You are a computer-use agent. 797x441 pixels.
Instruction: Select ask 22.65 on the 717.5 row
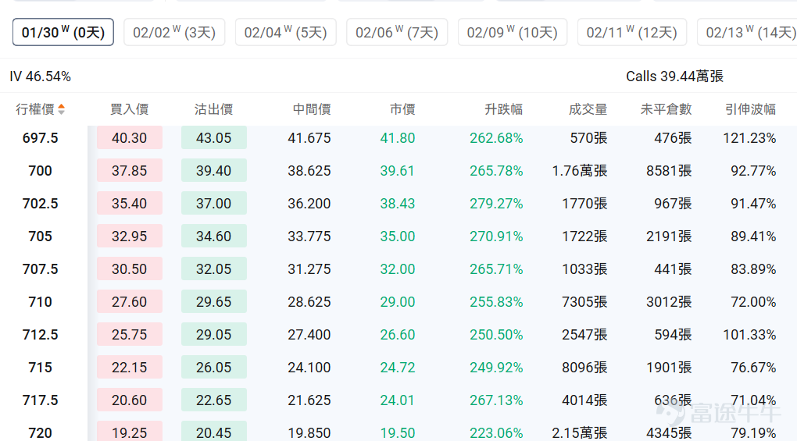tap(214, 400)
